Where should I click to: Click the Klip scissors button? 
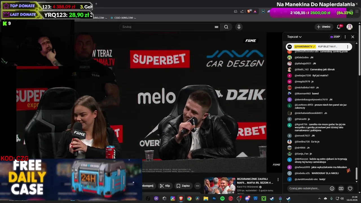pyautogui.click(x=165, y=186)
